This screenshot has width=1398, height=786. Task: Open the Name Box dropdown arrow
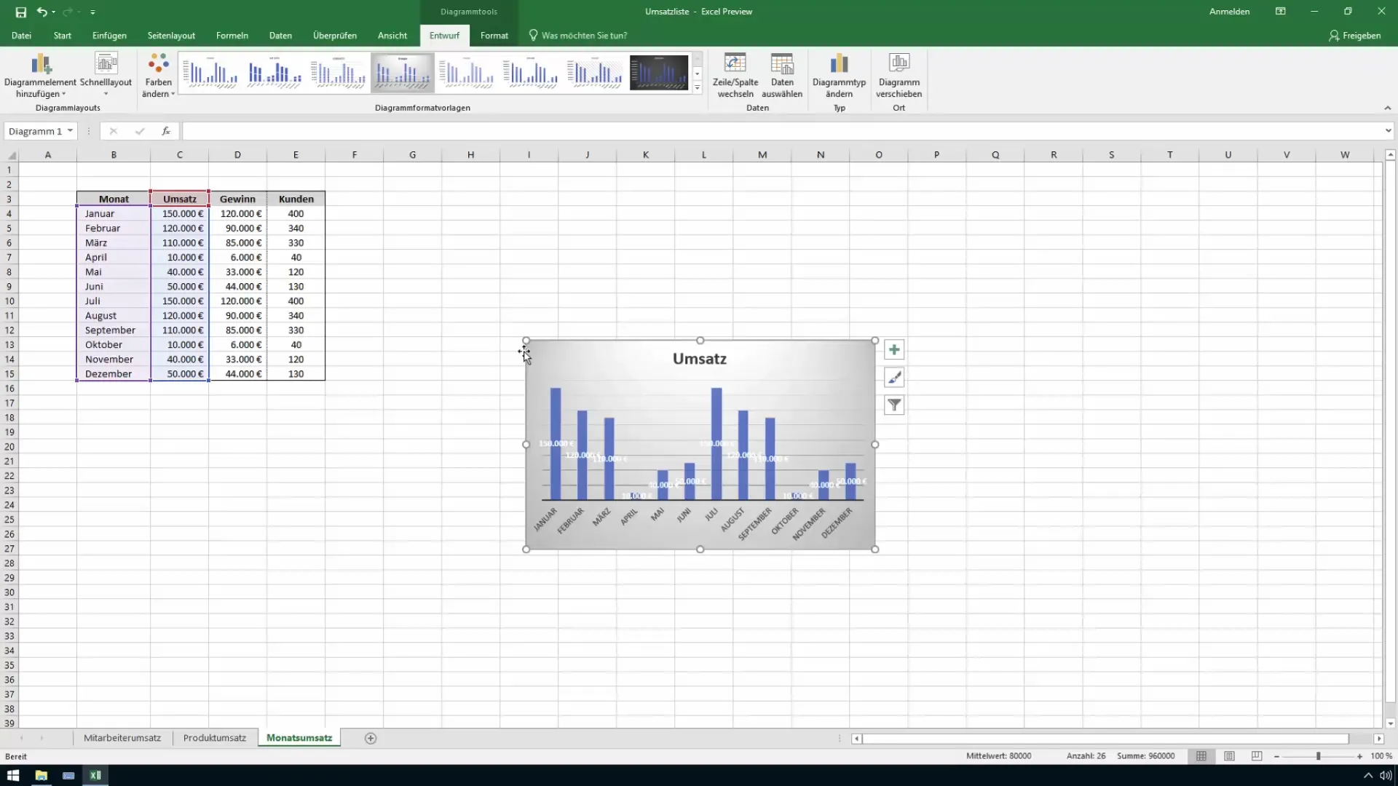pos(70,131)
